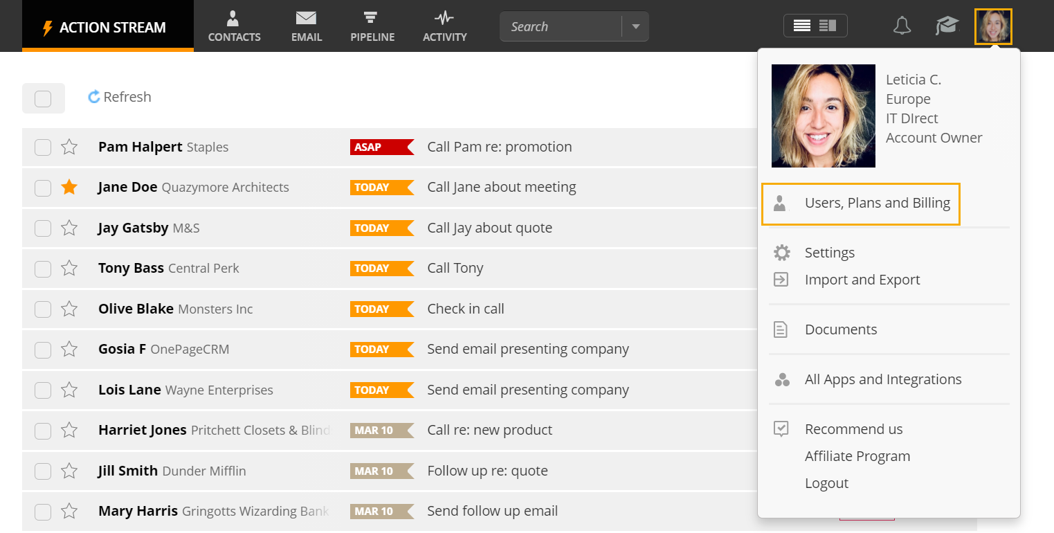This screenshot has height=533, width=1054.
Task: Star the Pam Halpert contact
Action: [x=69, y=147]
